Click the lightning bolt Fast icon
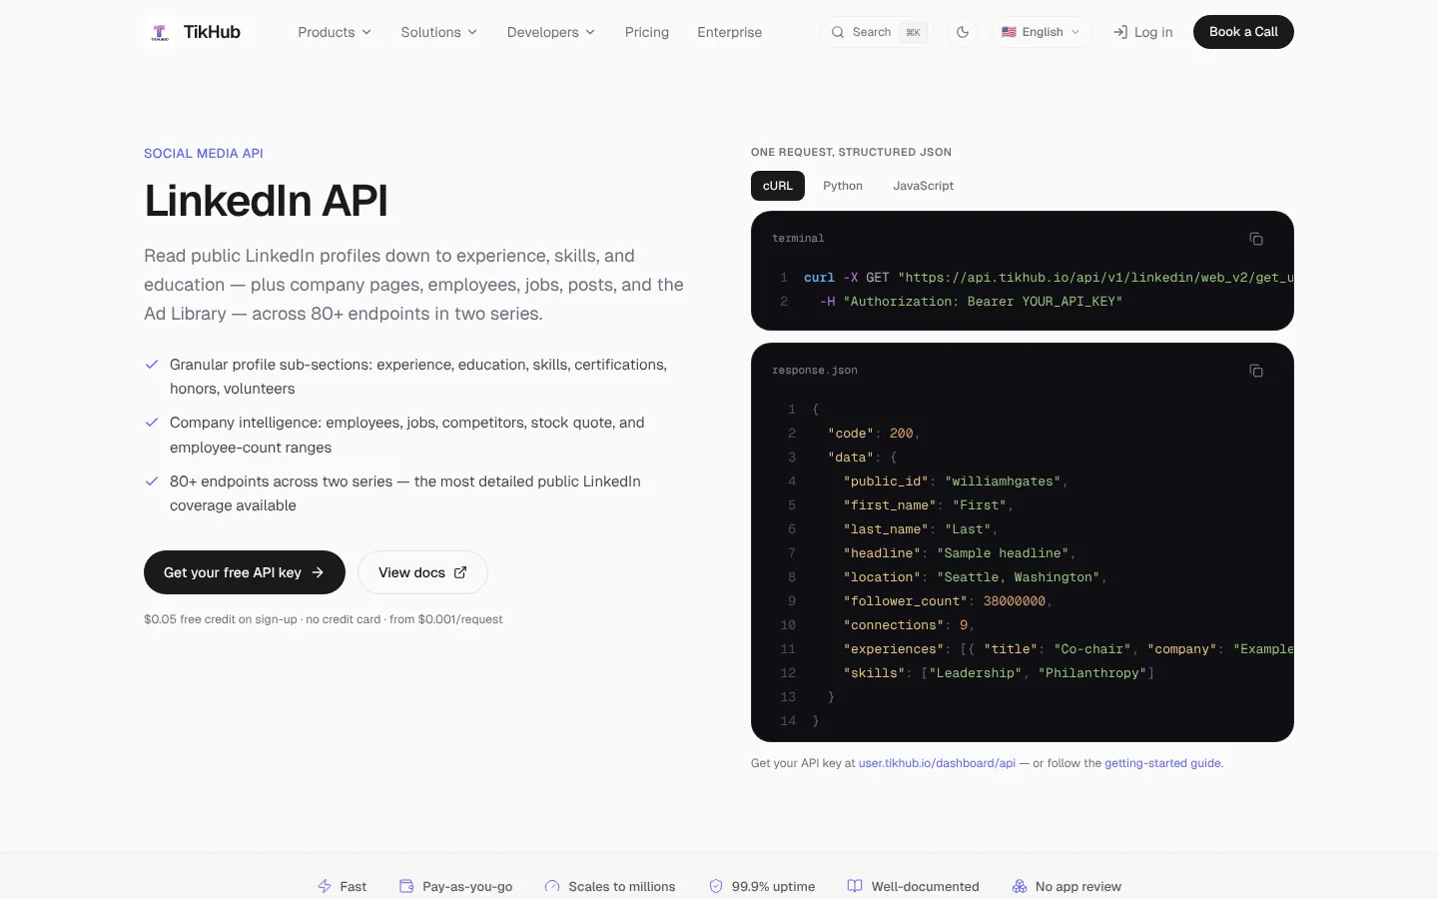 coord(325,886)
